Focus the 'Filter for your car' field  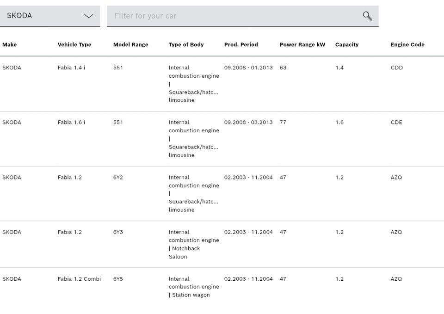coord(234,16)
